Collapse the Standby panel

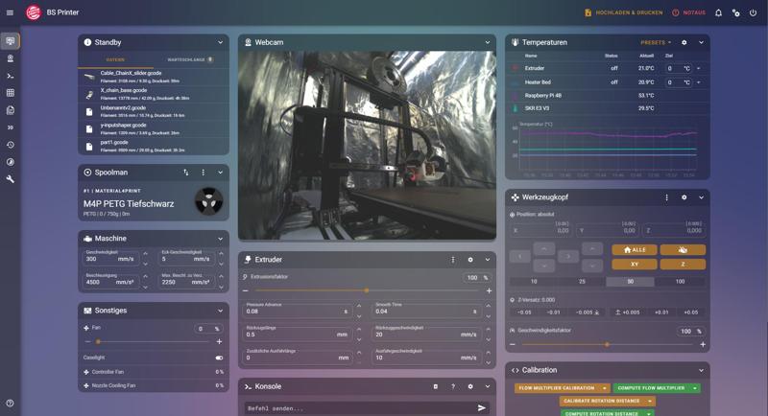pyautogui.click(x=221, y=42)
